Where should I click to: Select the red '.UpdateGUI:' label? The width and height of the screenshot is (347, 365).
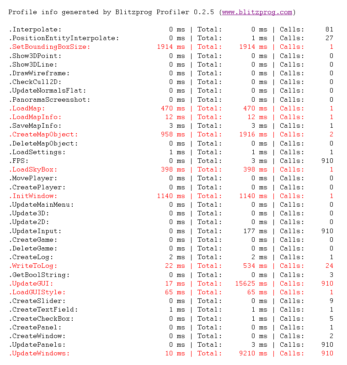point(31,283)
